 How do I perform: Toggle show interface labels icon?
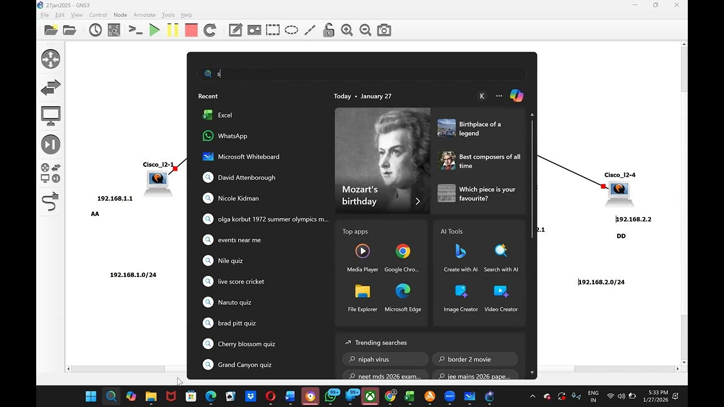(x=114, y=31)
